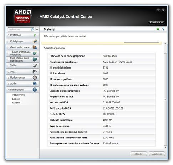Viewport: 173px width, 165px height.
Task: Expand the Jeux section
Action: point(9,71)
